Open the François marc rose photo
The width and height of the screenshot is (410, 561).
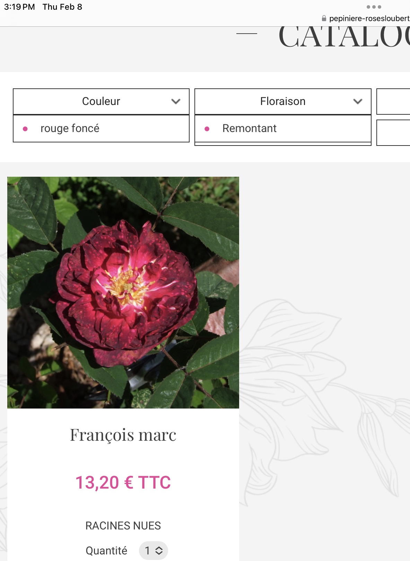click(123, 292)
